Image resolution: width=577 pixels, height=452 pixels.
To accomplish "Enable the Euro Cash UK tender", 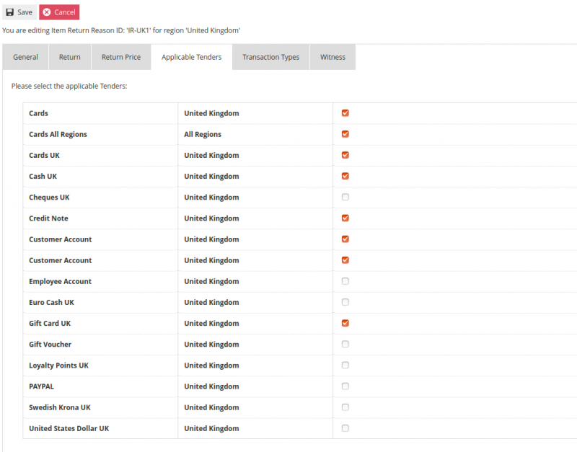I will point(345,302).
